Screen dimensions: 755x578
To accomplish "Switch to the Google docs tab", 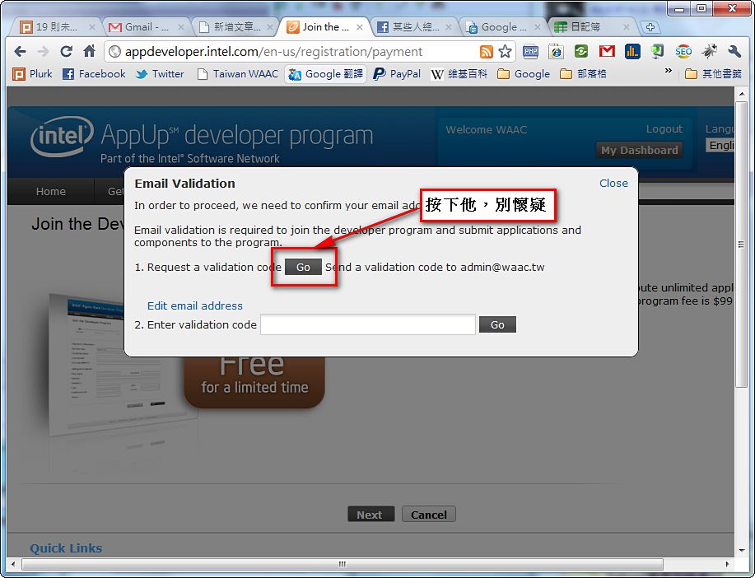I will point(504,27).
